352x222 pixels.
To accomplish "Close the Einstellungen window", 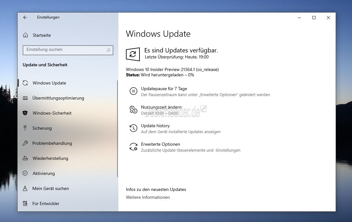I will tap(328, 18).
